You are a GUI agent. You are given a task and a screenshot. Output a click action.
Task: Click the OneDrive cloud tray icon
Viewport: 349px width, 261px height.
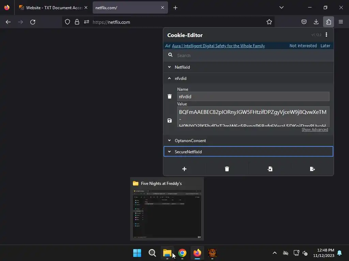[286, 253]
